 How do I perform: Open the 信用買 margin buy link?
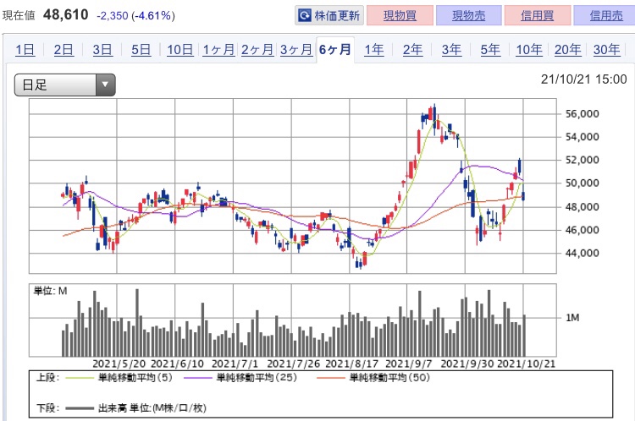pyautogui.click(x=538, y=16)
